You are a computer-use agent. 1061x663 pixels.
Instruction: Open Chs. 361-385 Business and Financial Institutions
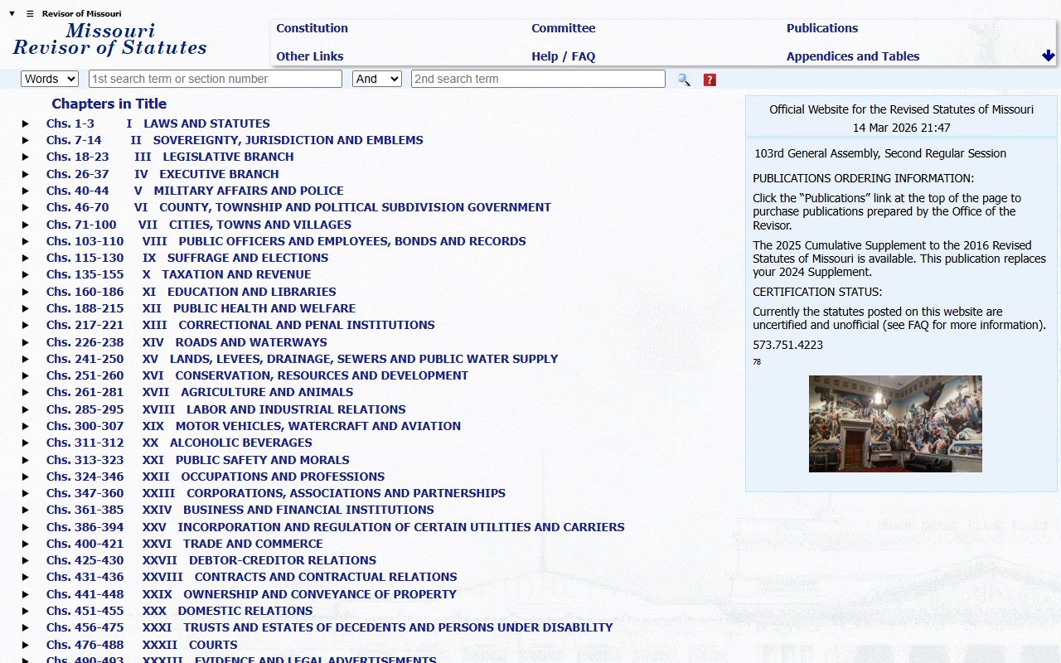(x=240, y=510)
